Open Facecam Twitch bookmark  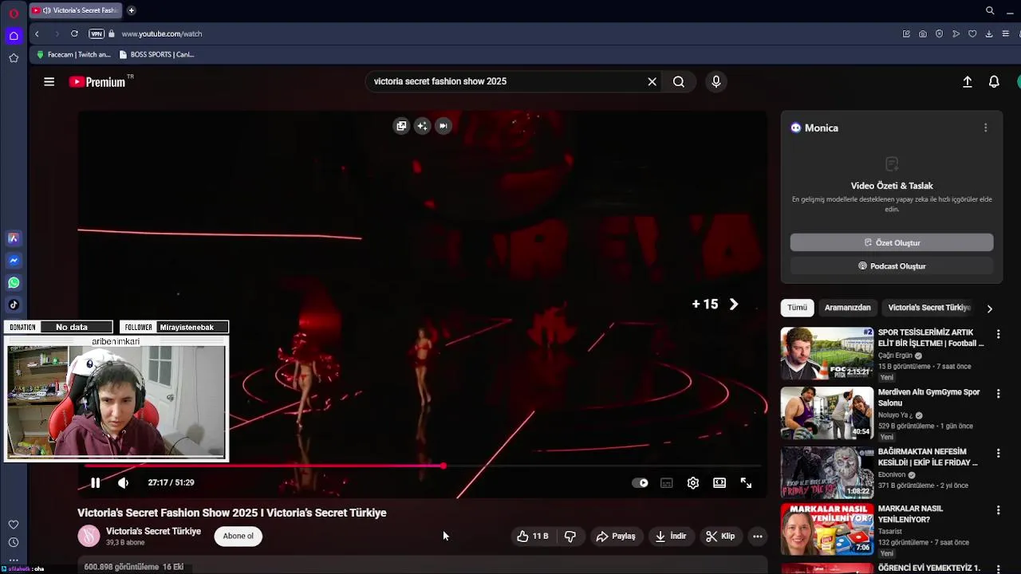73,54
